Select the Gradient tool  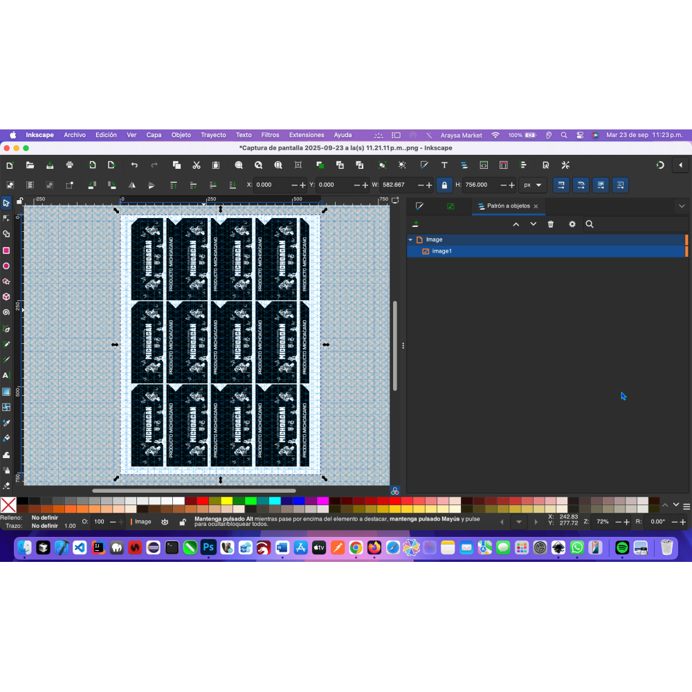click(x=6, y=392)
